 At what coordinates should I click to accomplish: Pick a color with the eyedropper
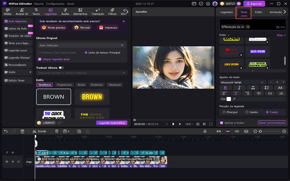click(234, 99)
